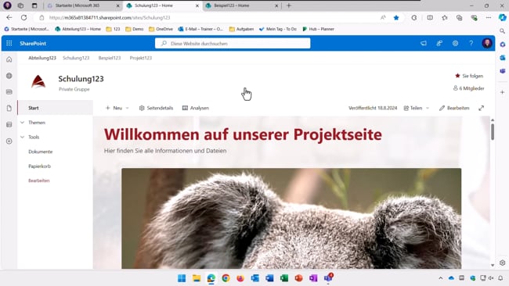Click the browser back arrow
This screenshot has width=509, height=286.
[9, 17]
